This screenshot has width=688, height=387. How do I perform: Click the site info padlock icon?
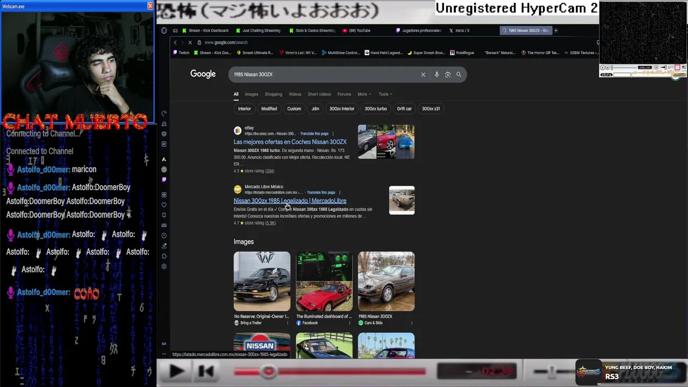click(199, 42)
